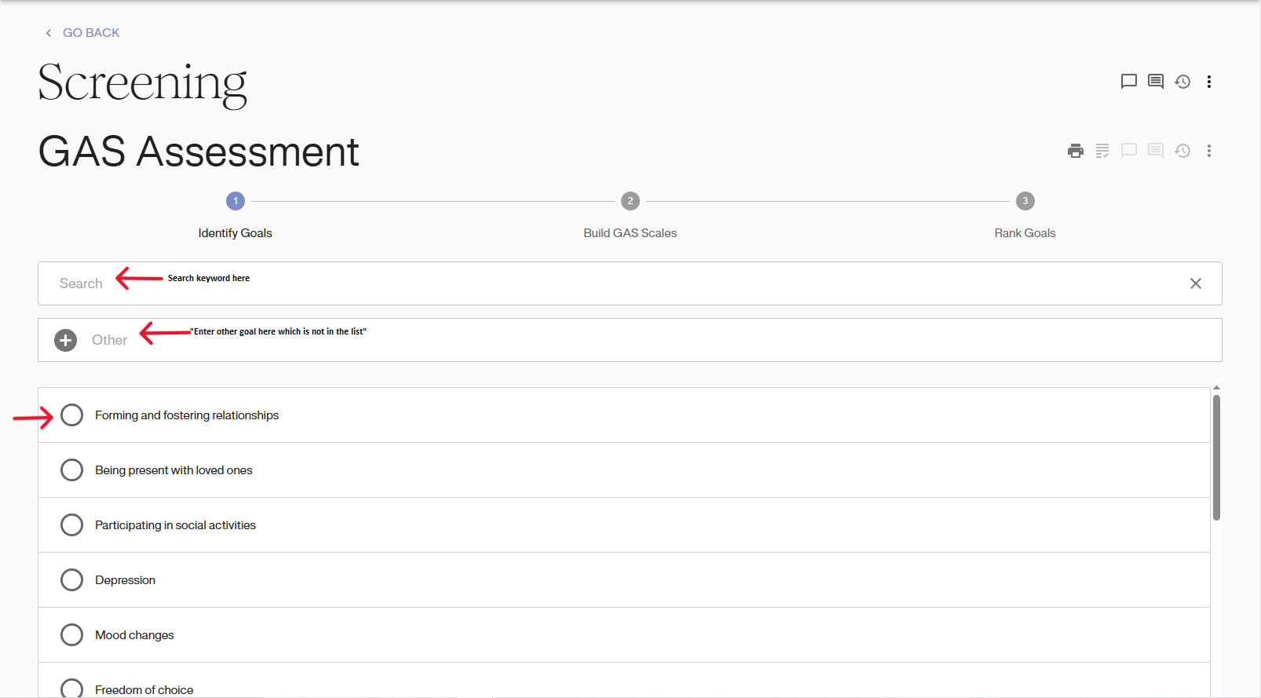Jump to step 3 Rank Goals
Screen dimensions: 1261x698
1025,202
